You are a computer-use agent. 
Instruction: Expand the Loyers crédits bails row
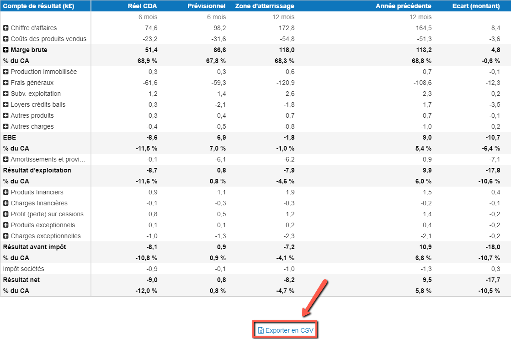5,104
